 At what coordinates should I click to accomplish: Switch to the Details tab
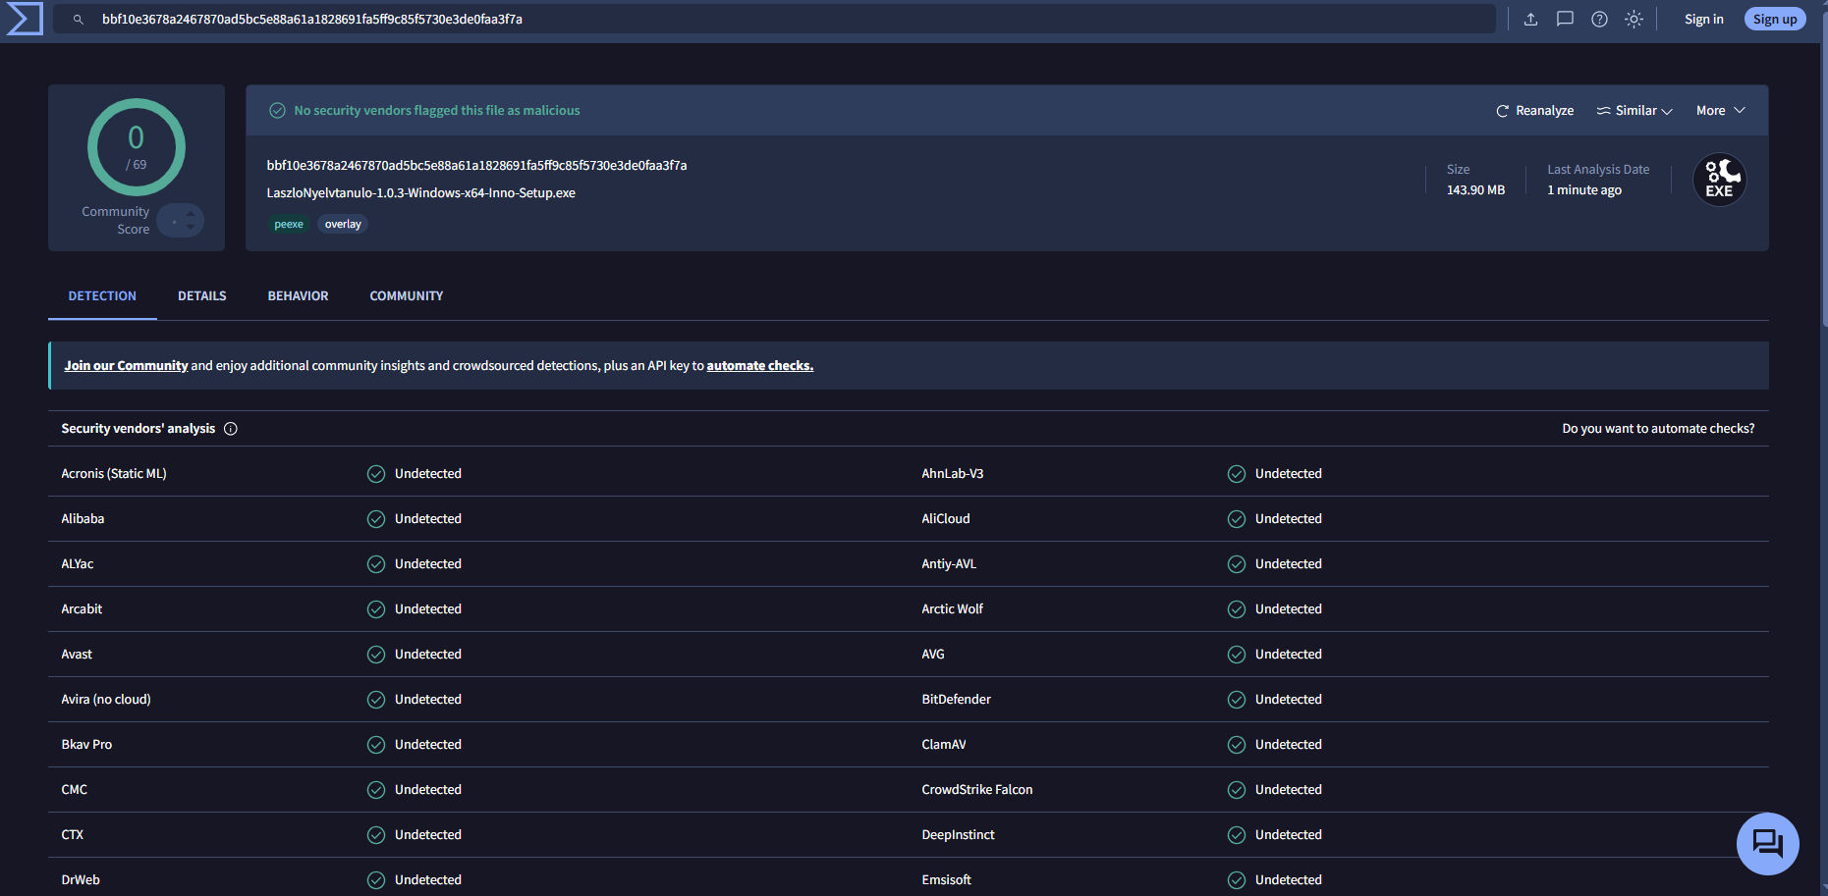point(202,295)
